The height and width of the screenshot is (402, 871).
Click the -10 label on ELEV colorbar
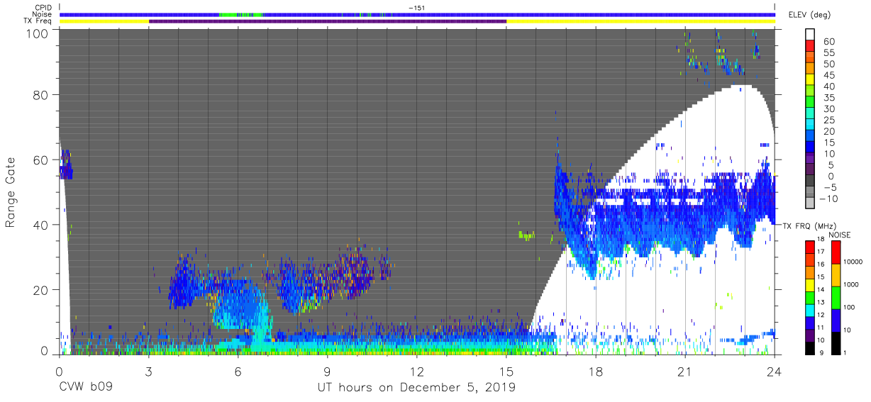click(x=827, y=199)
